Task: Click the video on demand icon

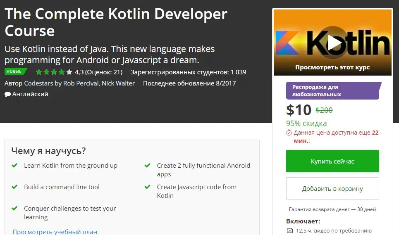Action: (x=290, y=231)
